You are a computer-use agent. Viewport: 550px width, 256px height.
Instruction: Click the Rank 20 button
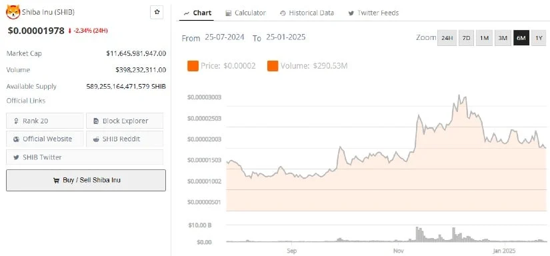pos(45,121)
